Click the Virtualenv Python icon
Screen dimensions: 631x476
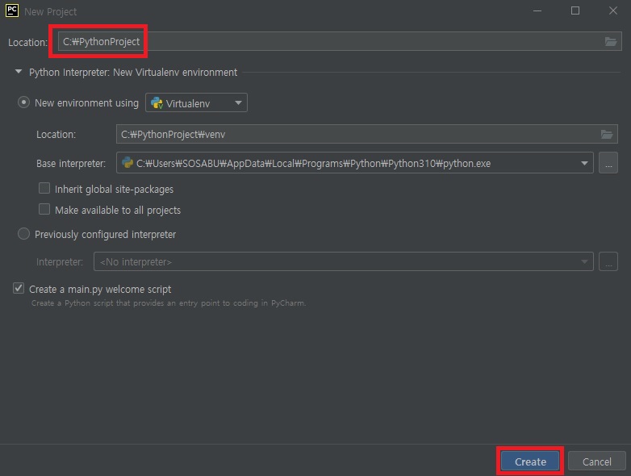[157, 103]
